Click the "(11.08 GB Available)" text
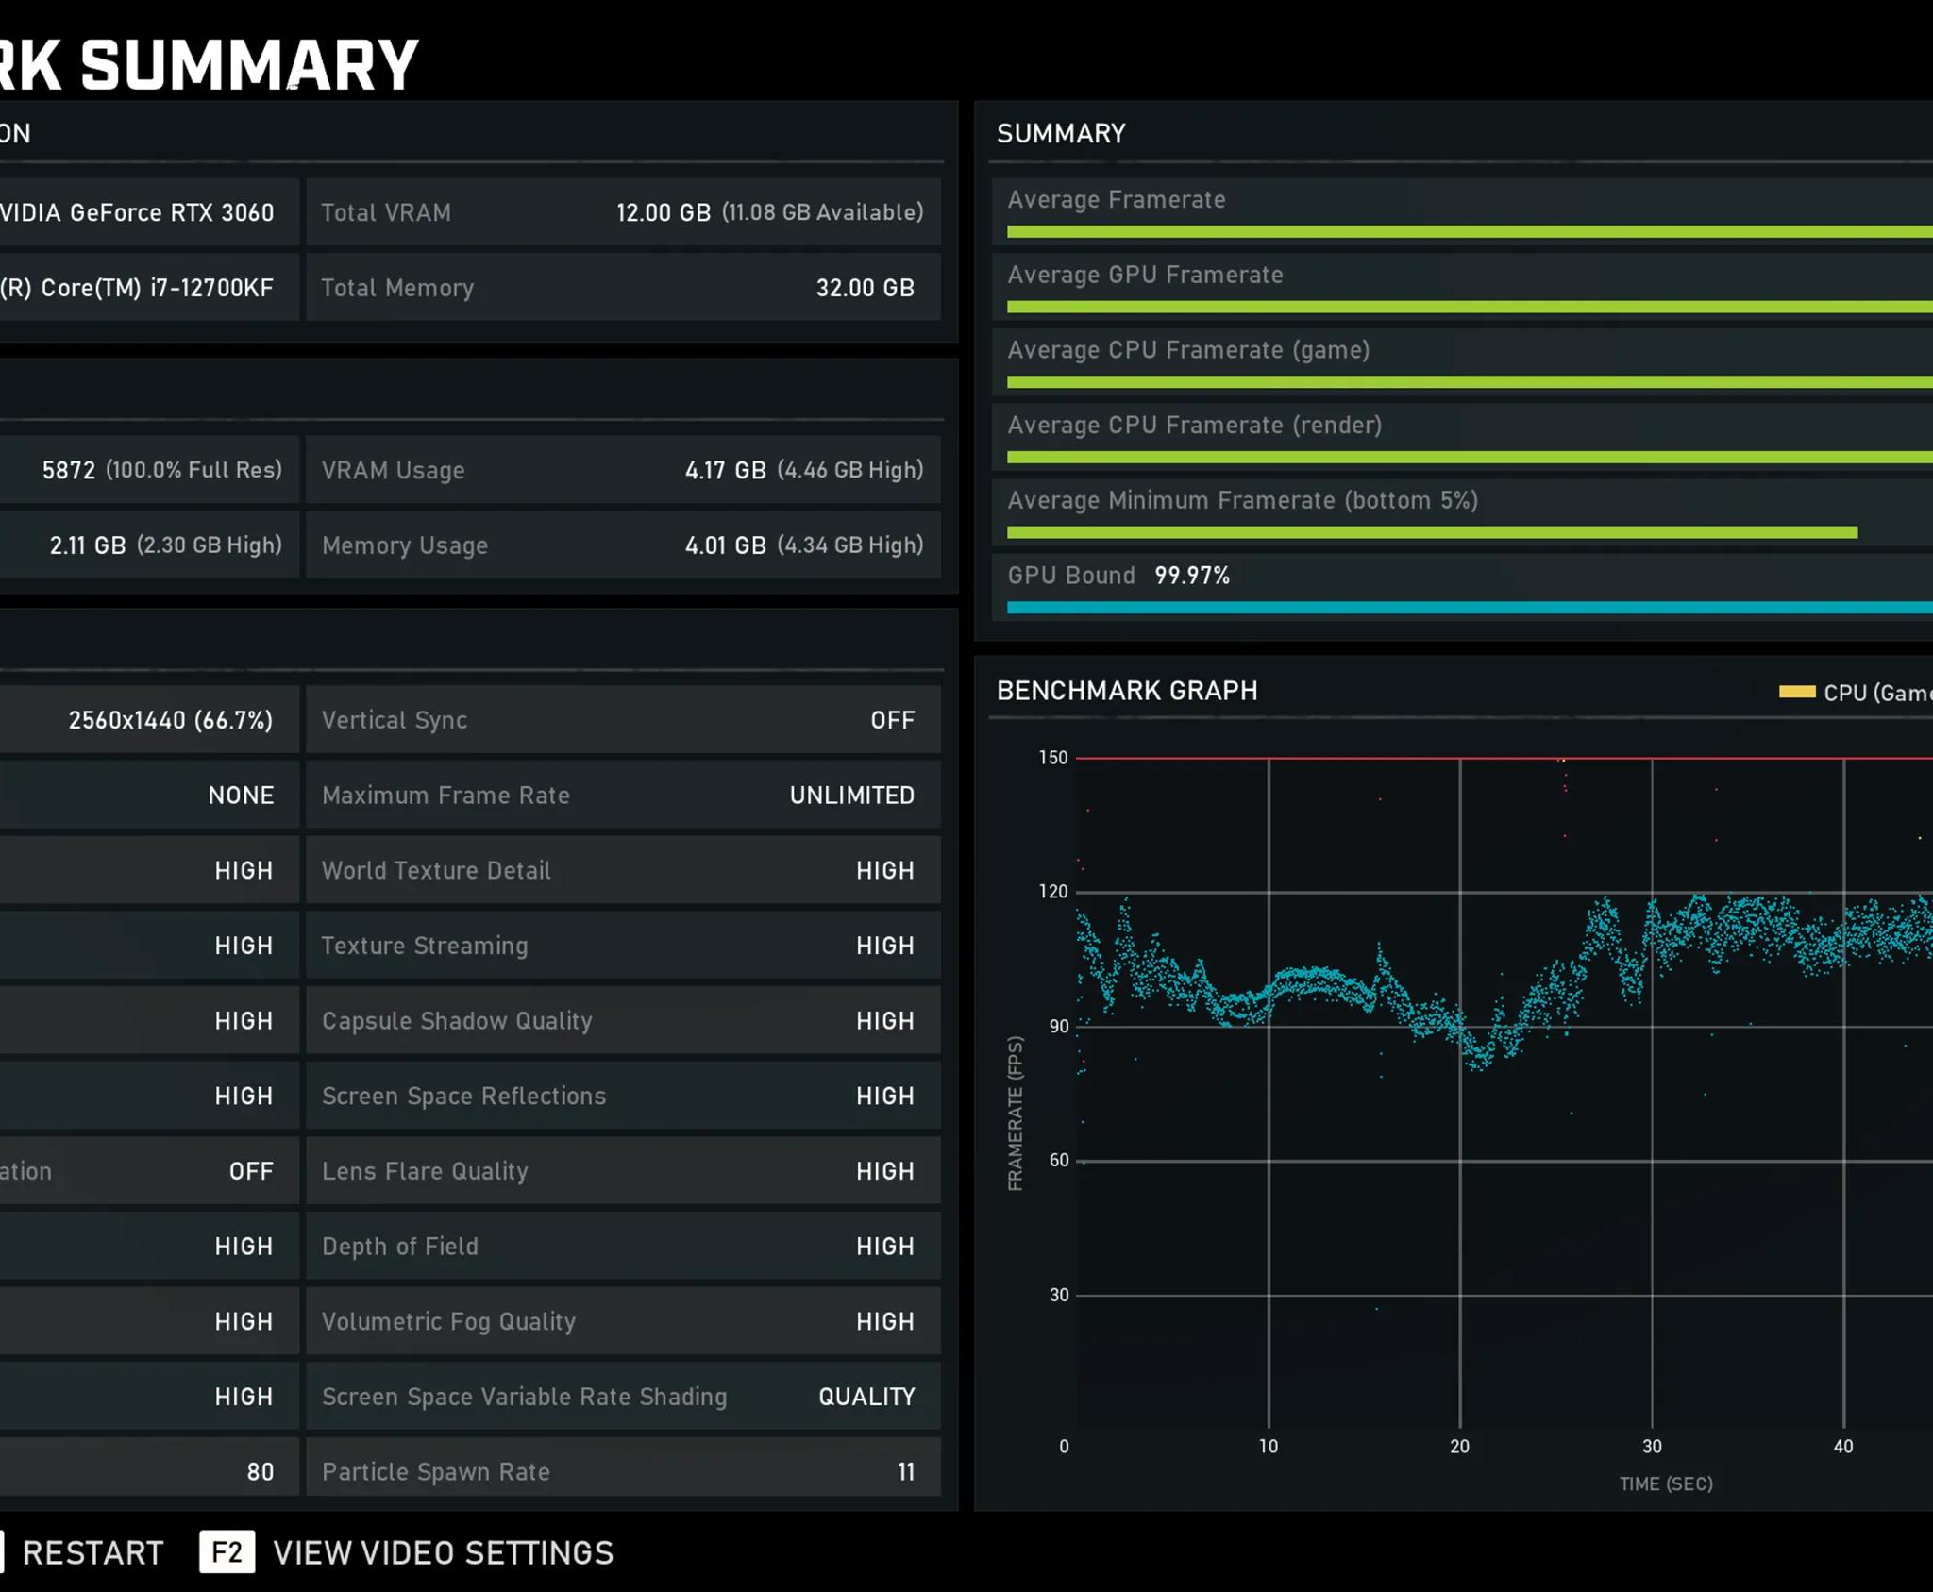This screenshot has width=1933, height=1592. (x=822, y=213)
